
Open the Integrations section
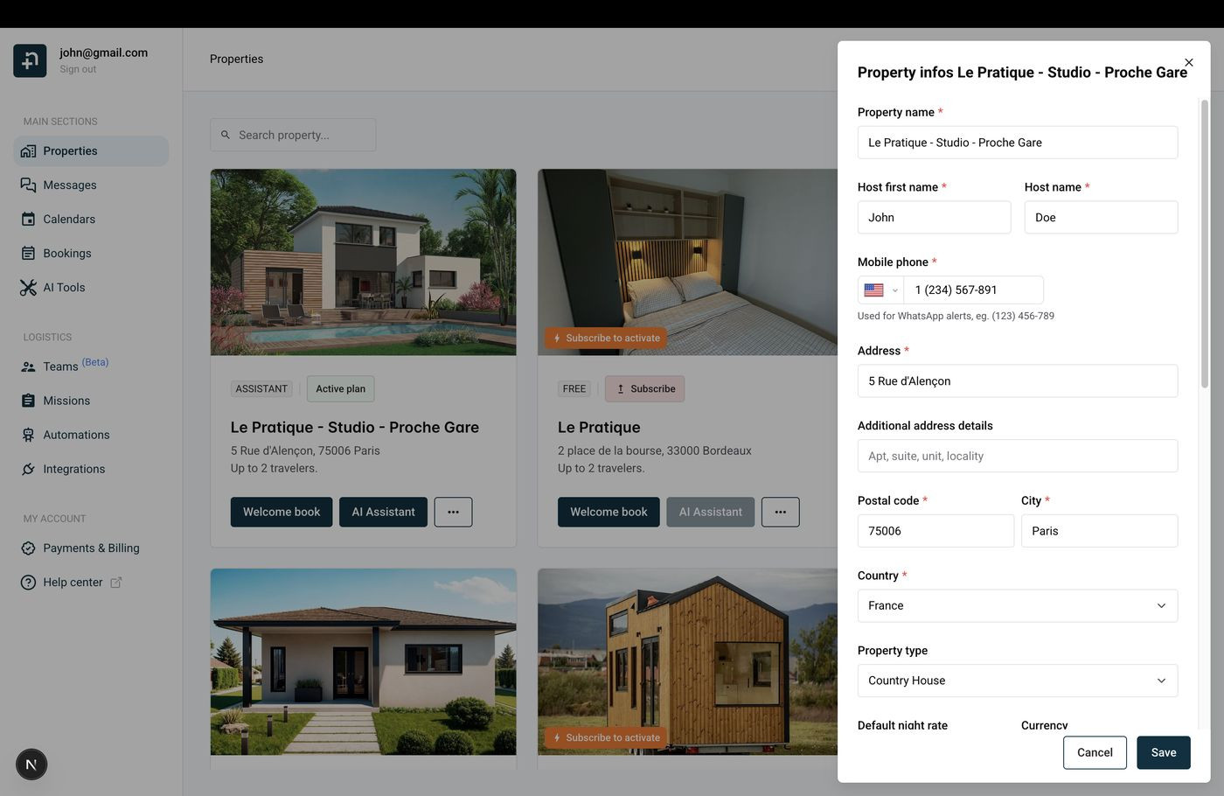tap(73, 468)
